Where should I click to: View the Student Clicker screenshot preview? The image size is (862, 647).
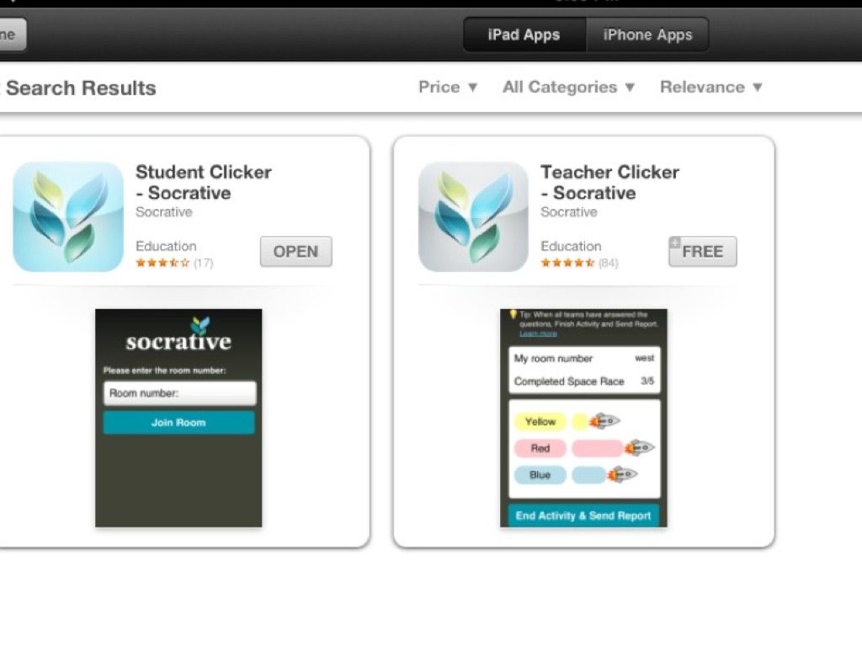click(x=178, y=418)
